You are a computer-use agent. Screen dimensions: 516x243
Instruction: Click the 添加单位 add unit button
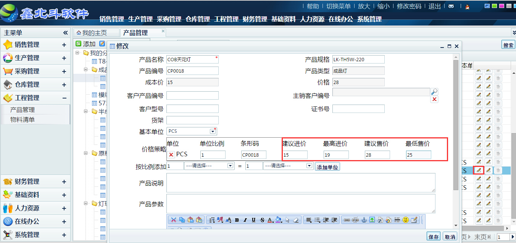pos(327,166)
